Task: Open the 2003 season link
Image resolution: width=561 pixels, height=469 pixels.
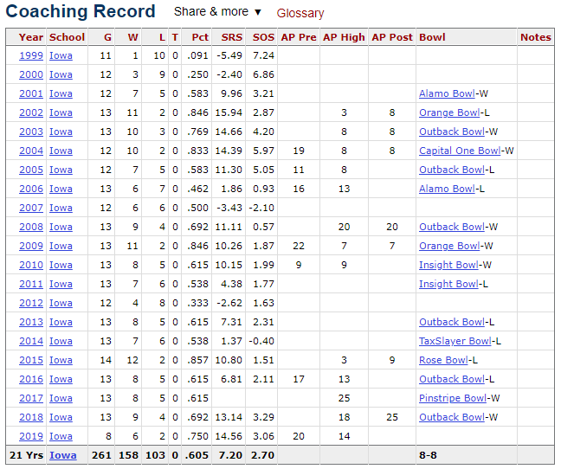Action: tap(31, 132)
